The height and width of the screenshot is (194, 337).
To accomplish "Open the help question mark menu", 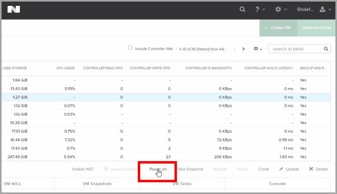I will coord(258,9).
